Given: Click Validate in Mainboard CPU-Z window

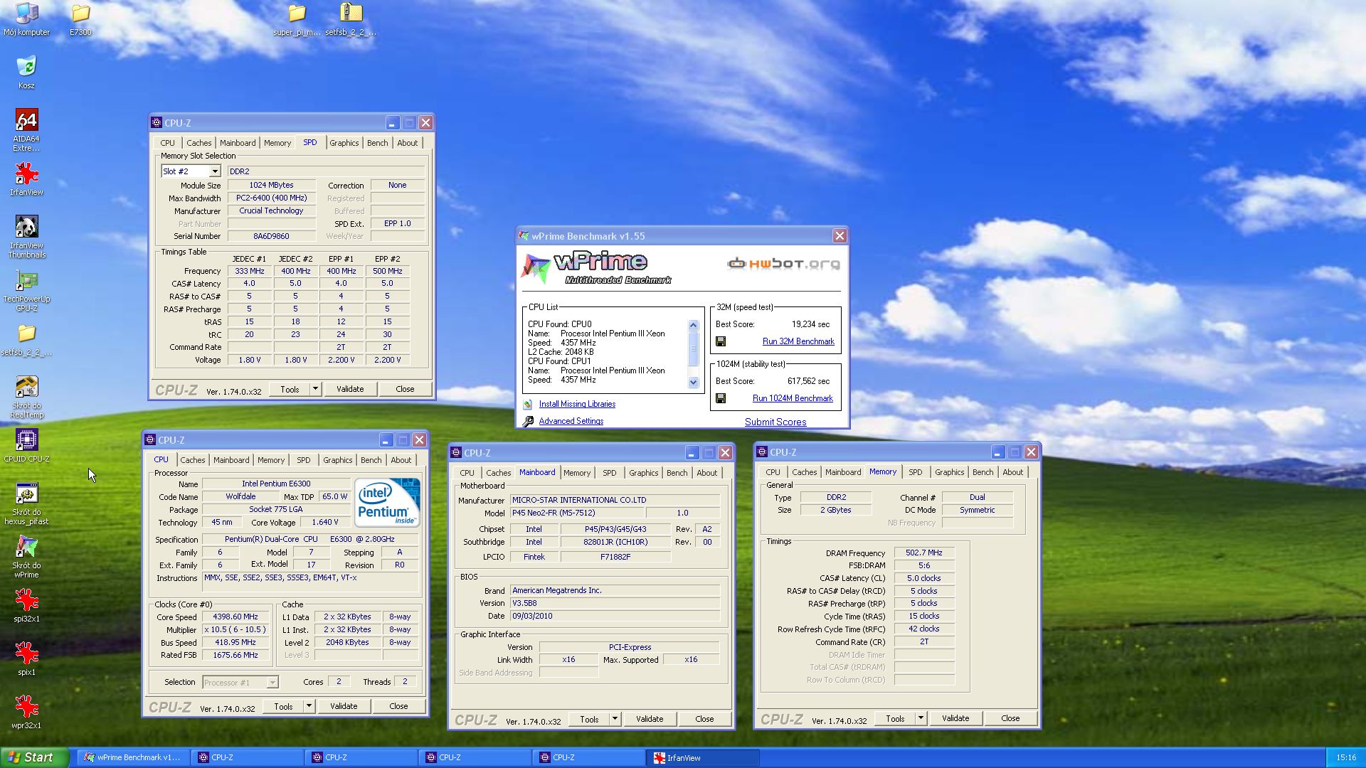Looking at the screenshot, I should [x=650, y=719].
